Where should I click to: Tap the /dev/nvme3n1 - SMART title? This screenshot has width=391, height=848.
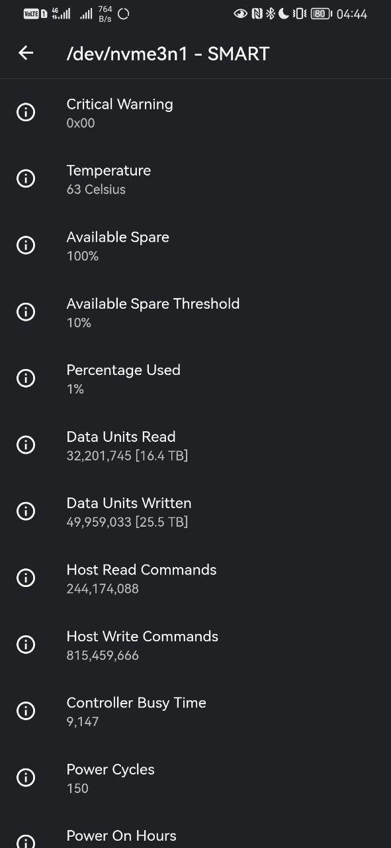(168, 54)
